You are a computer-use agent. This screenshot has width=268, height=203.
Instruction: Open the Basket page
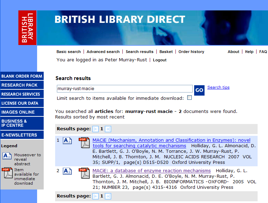click(166, 52)
